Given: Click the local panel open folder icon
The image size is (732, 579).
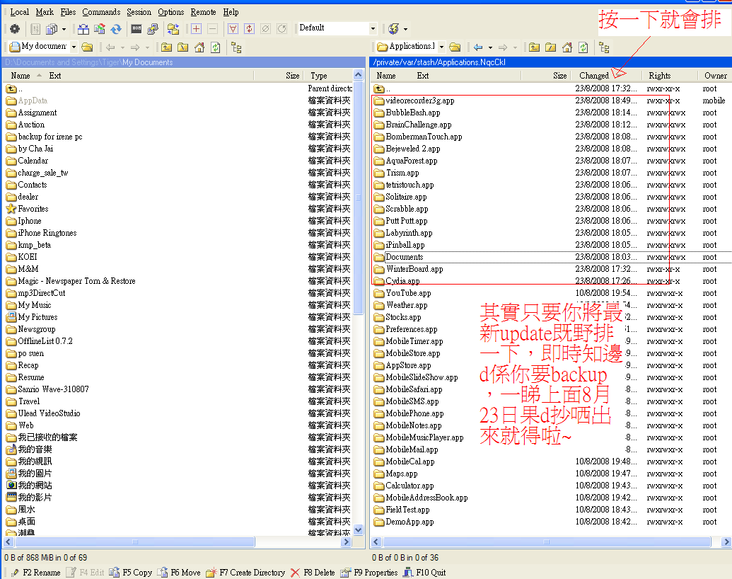Looking at the screenshot, I should 87,47.
